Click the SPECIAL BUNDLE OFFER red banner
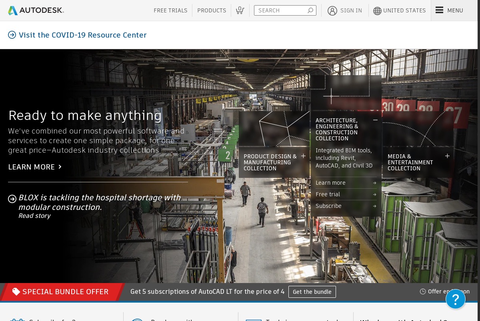This screenshot has height=321, width=480. coord(62,292)
